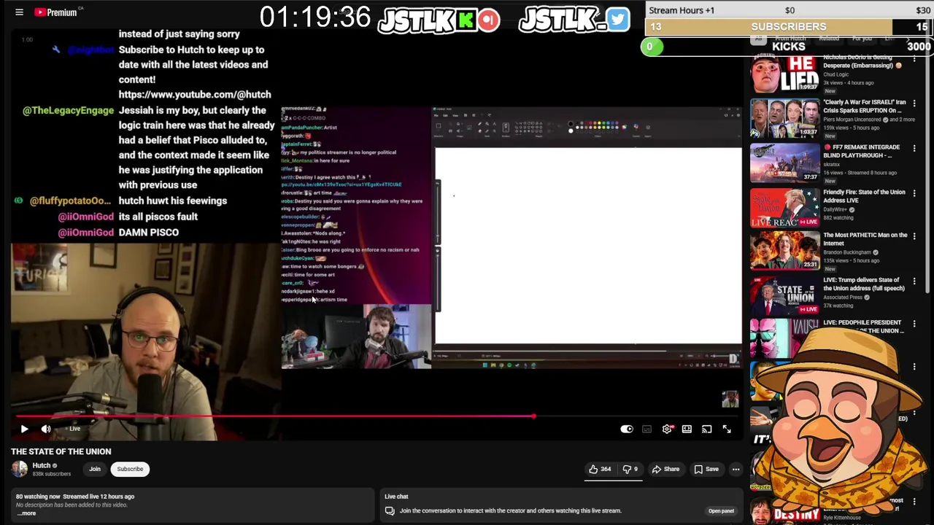Save the video to a playlist
Viewport: 934px width, 525px height.
coord(706,469)
